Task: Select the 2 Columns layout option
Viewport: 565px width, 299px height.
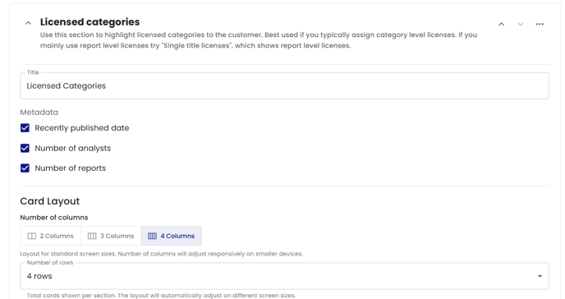Action: coord(50,236)
